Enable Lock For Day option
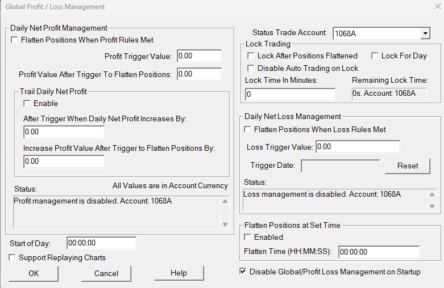This screenshot has width=444, height=288. pos(375,56)
